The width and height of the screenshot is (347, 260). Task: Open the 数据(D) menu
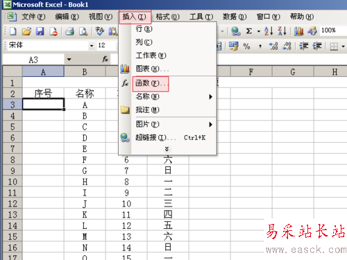click(235, 17)
